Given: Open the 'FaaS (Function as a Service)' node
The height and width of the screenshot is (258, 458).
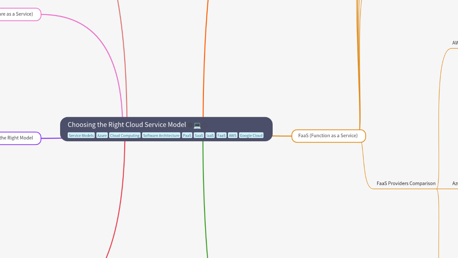Looking at the screenshot, I should tap(328, 136).
